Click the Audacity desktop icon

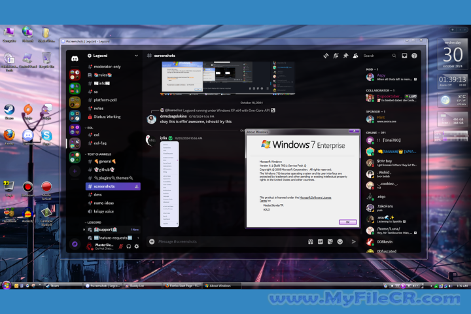27,215
